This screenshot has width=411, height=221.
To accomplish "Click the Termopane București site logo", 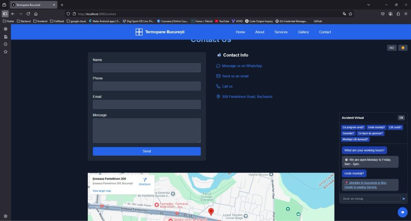I will (x=160, y=32).
